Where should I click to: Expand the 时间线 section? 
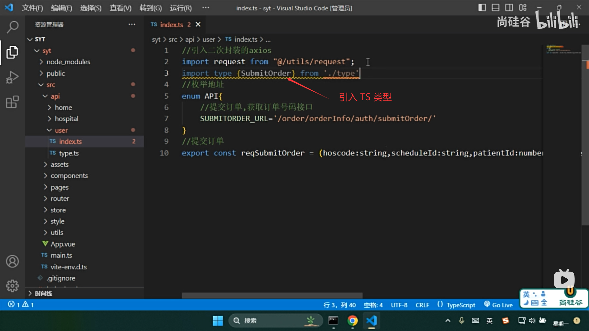pos(43,294)
